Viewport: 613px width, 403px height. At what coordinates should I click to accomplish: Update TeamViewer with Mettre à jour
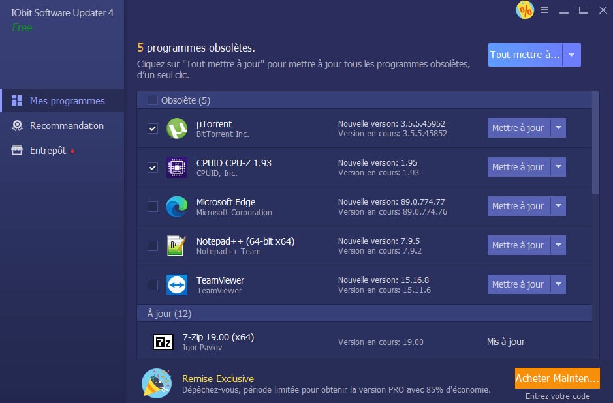[x=519, y=284]
